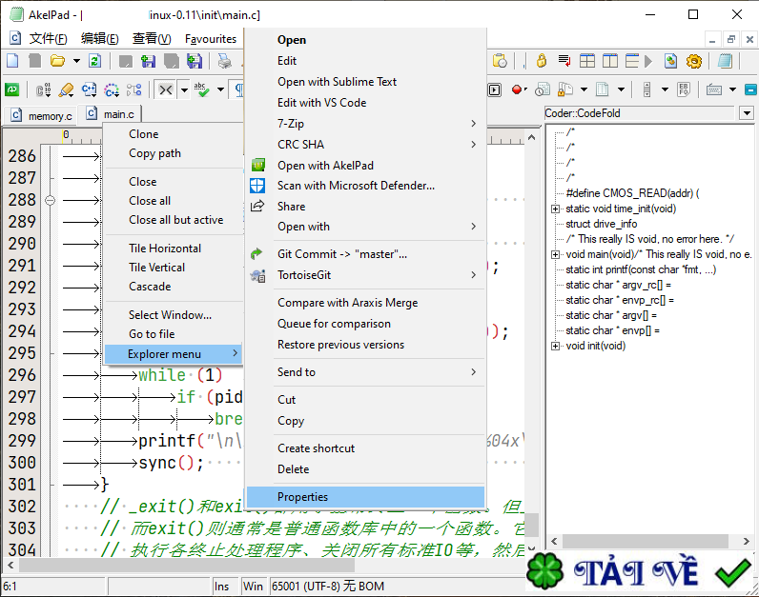The width and height of the screenshot is (759, 597).
Task: Click the red record macro icon
Action: 517,90
